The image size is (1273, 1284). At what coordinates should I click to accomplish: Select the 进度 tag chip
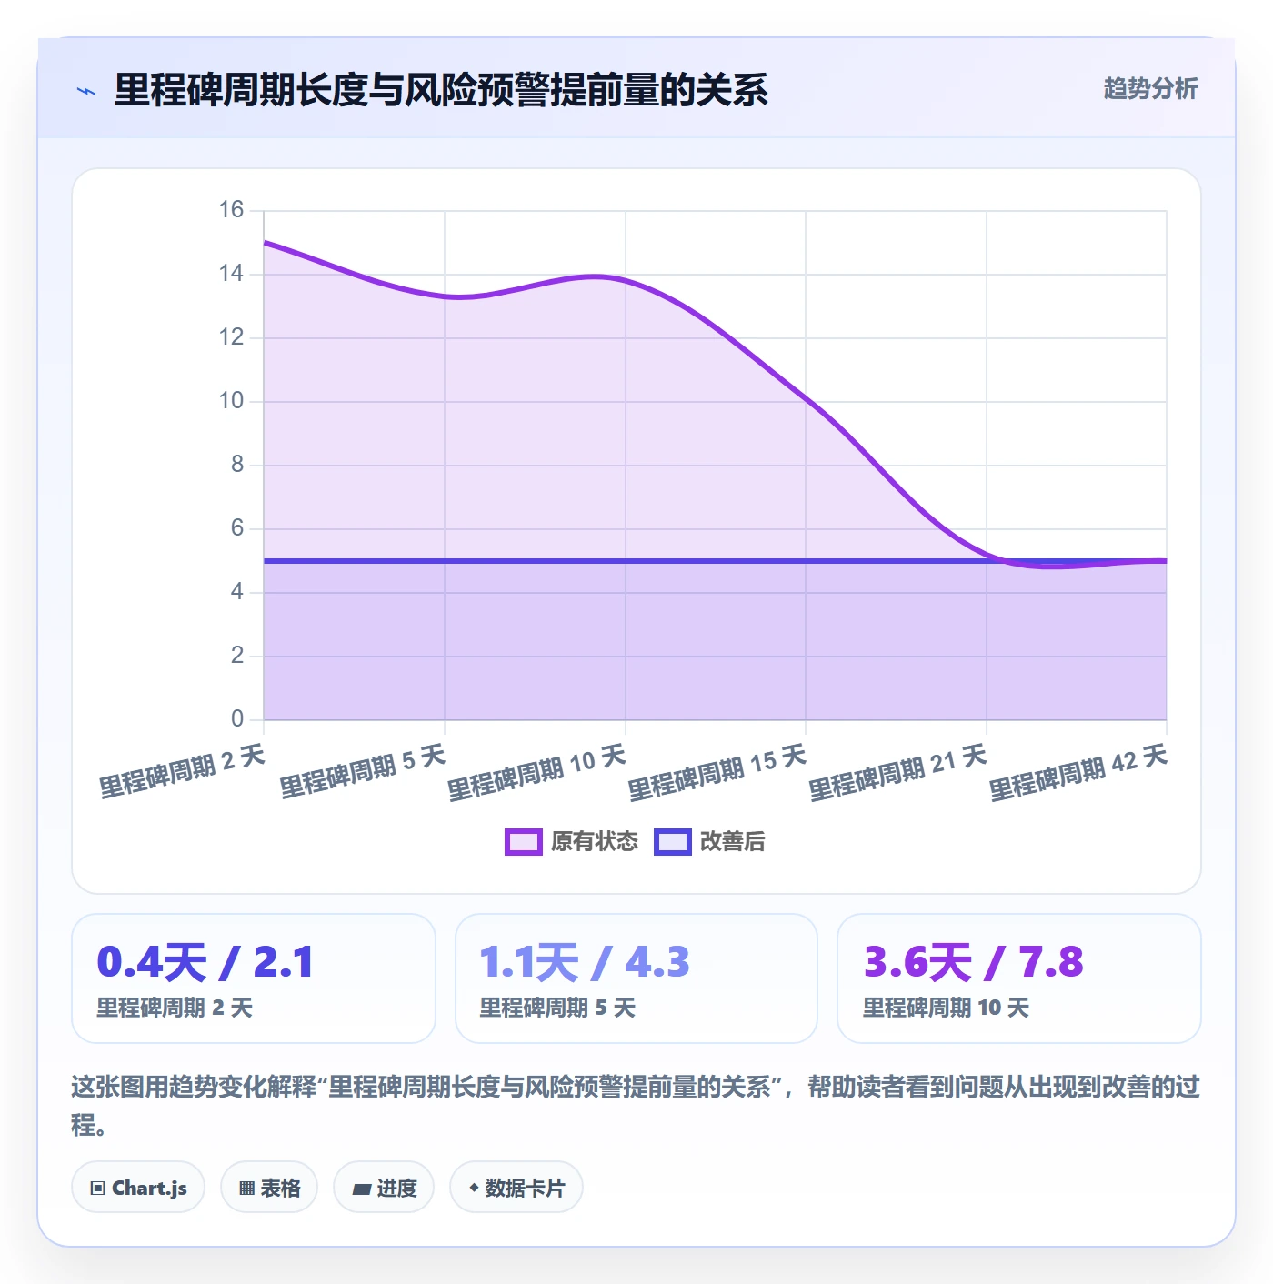coord(384,1188)
